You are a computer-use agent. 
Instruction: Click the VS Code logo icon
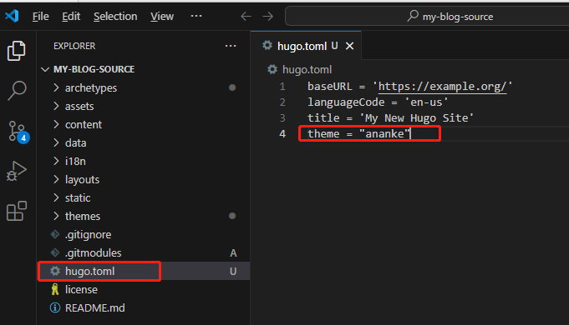[12, 16]
